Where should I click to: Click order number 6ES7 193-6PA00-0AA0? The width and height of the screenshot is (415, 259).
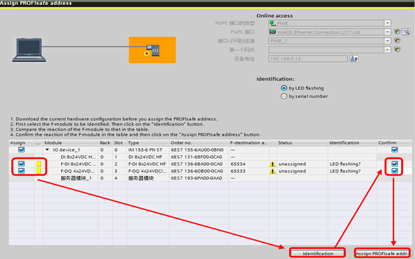click(197, 178)
